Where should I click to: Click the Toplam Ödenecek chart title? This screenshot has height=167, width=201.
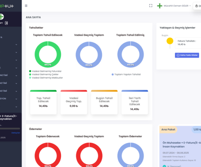48,136
